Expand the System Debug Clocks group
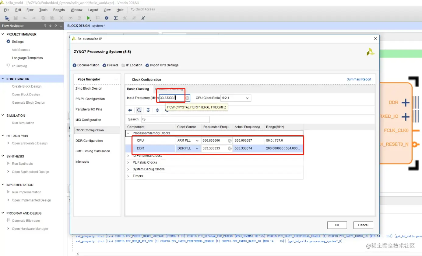Screen dimensions: 422x256 point(128,169)
